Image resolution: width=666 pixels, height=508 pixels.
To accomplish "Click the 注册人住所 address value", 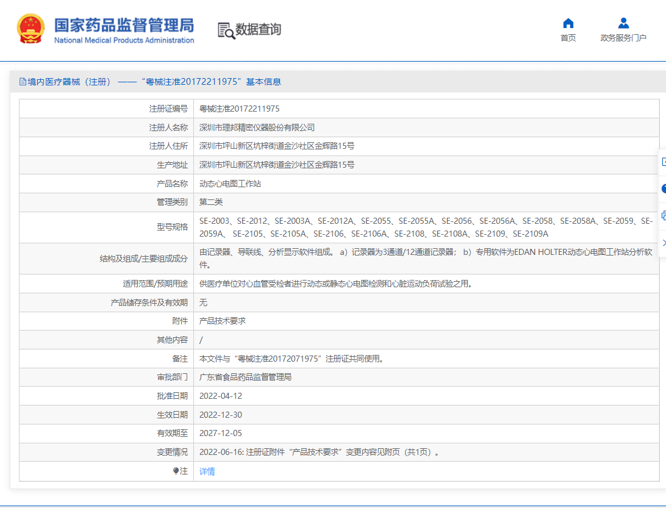I will click(276, 146).
